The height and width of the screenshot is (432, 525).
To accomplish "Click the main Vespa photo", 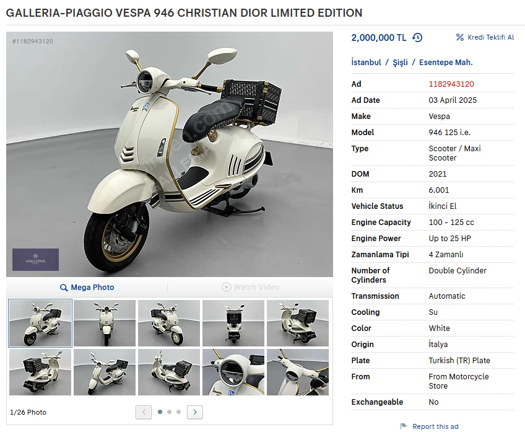I will coord(170,154).
